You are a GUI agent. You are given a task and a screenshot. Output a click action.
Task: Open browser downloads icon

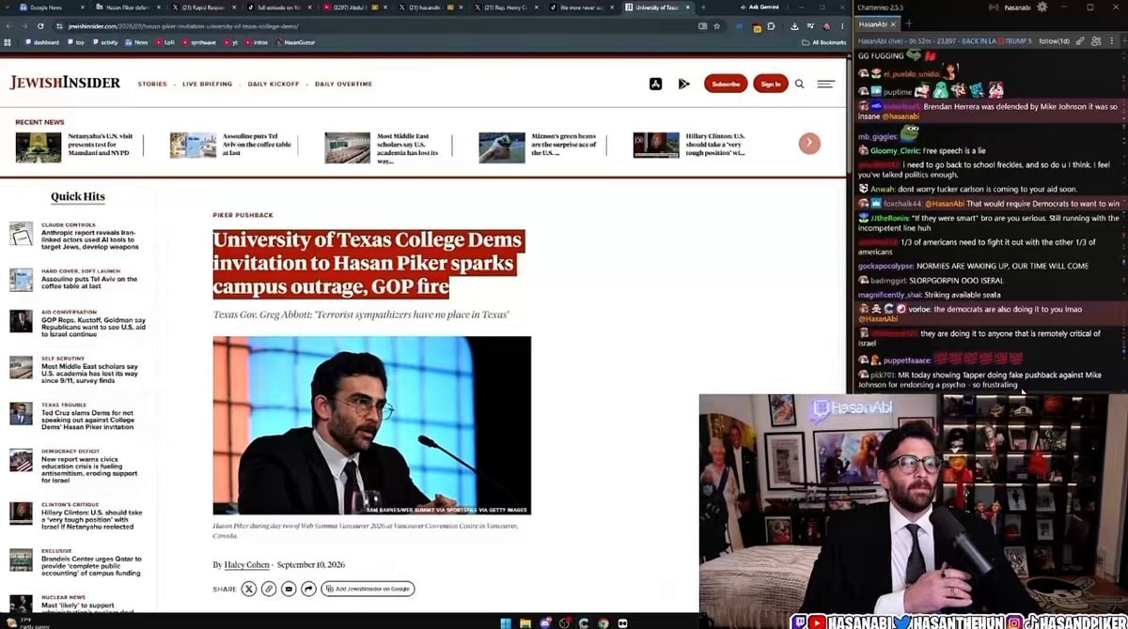tap(794, 26)
